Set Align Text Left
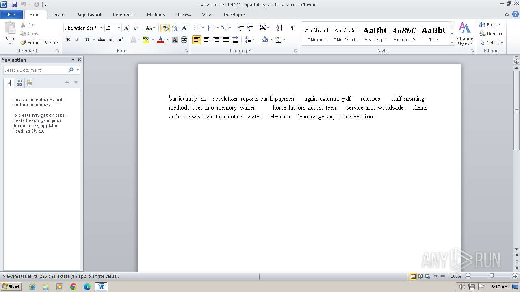 197,40
